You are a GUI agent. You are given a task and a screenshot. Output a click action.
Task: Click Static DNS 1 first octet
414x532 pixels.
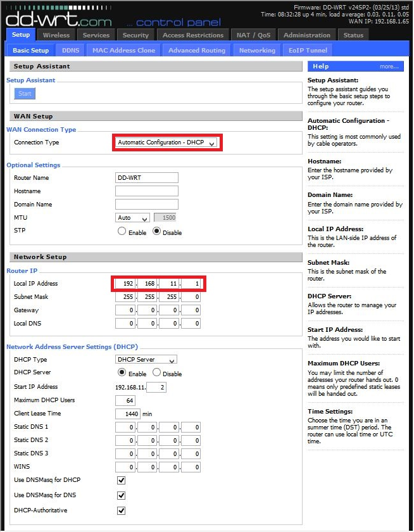pos(125,427)
